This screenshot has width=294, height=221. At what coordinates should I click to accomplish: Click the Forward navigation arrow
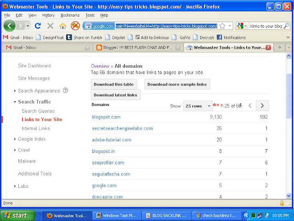[x=21, y=26]
